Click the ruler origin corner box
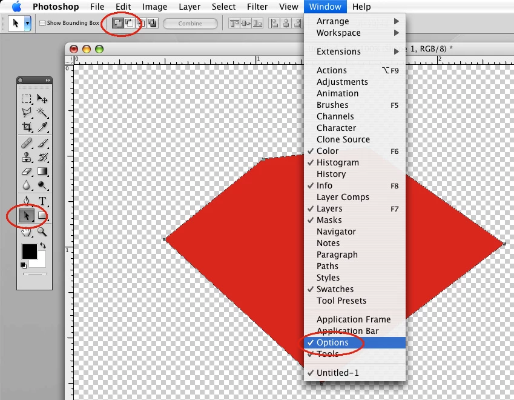This screenshot has height=400, width=514. [69, 60]
